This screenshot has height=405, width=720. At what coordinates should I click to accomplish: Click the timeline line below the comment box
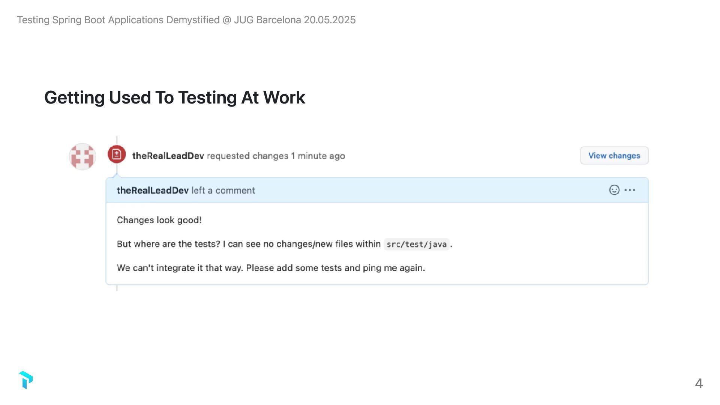117,288
